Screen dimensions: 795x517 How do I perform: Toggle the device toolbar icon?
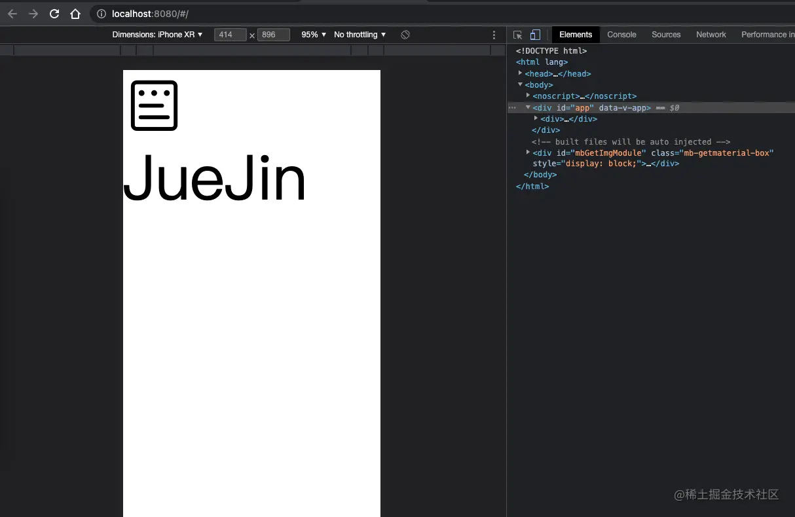coord(535,35)
